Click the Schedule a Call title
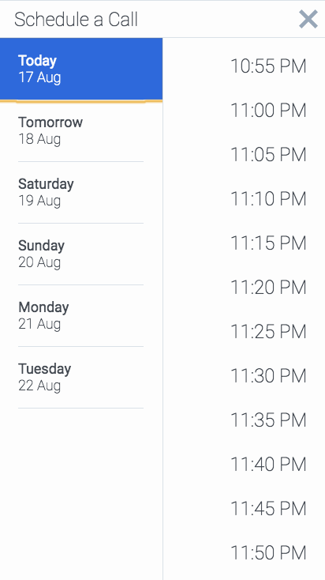The width and height of the screenshot is (325, 580). (76, 19)
